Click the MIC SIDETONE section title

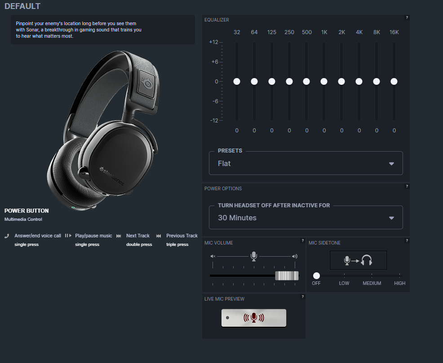tap(324, 243)
